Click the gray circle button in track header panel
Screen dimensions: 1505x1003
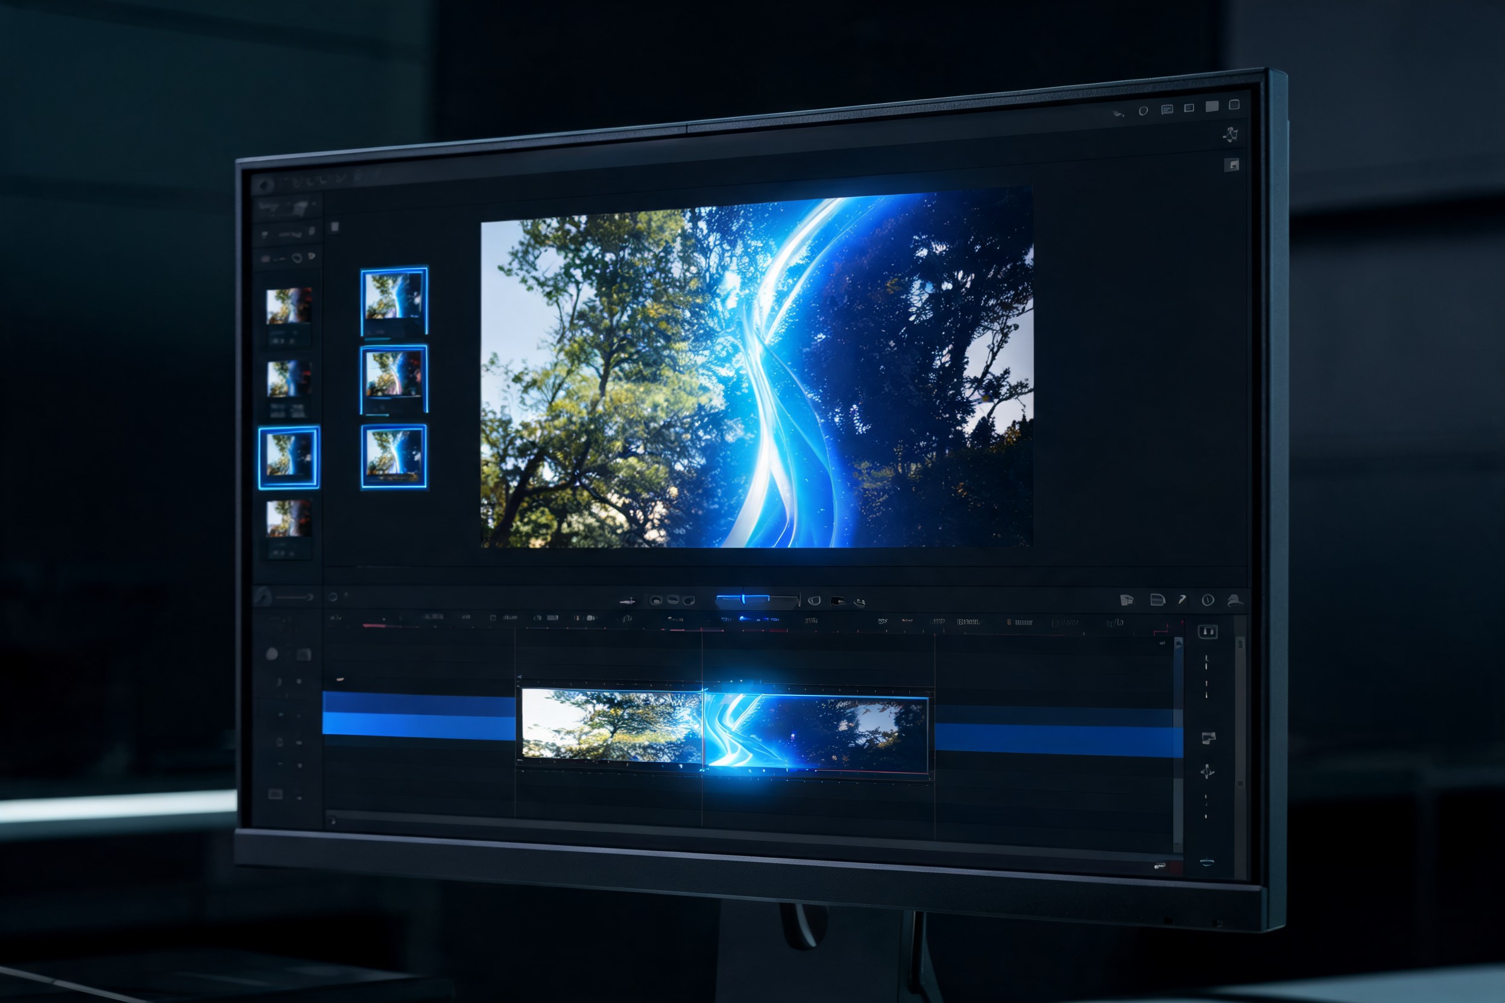(x=272, y=654)
